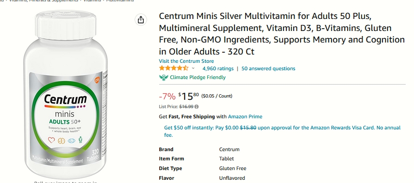
Task: Visit the Centrum Store link
Action: click(x=186, y=61)
